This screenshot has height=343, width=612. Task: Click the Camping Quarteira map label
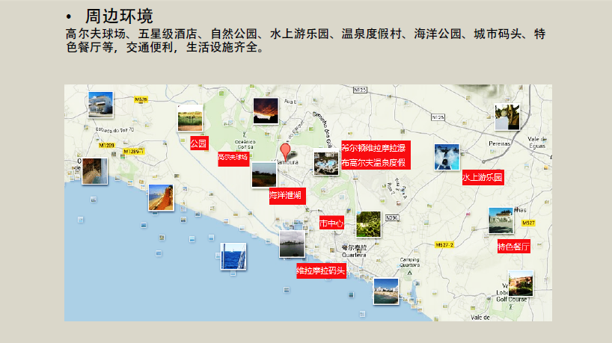[410, 262]
